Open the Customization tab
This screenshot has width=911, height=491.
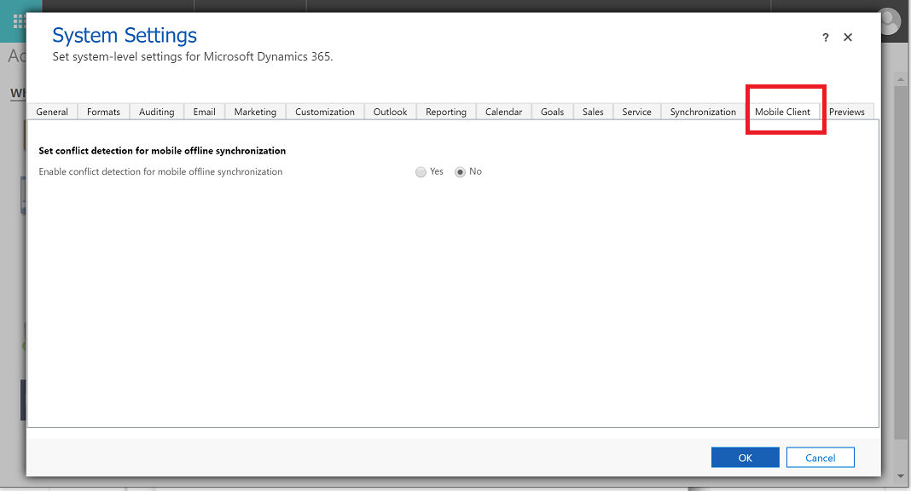(x=325, y=112)
